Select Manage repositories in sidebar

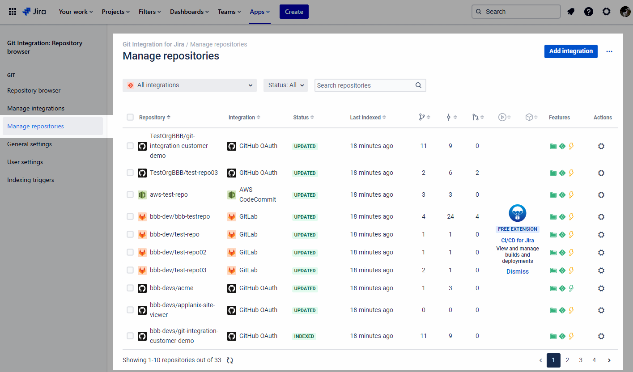53,126
